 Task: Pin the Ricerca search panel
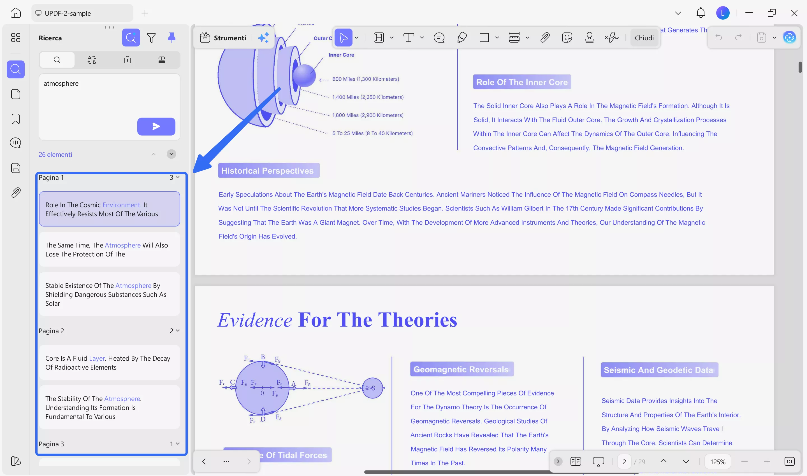172,38
